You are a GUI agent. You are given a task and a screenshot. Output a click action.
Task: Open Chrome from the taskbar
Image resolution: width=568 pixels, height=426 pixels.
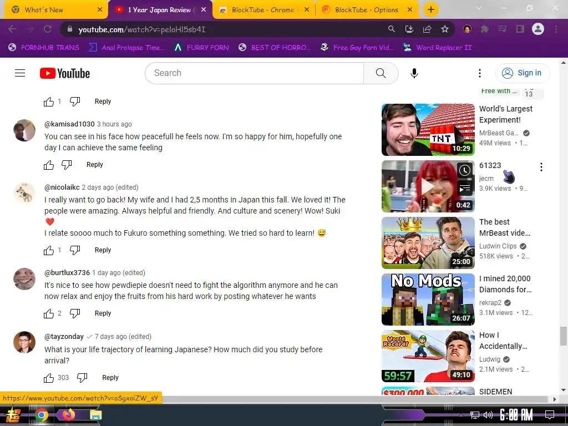41,415
